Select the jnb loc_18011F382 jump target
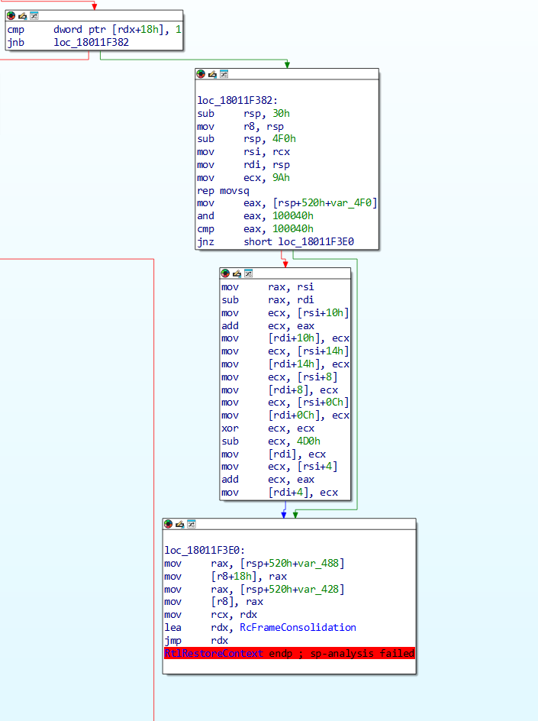This screenshot has height=721, width=538. (91, 42)
